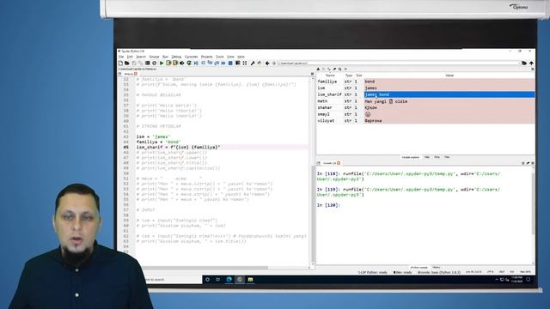Open the Consoles menu
This screenshot has width=550, height=309.
click(x=191, y=57)
